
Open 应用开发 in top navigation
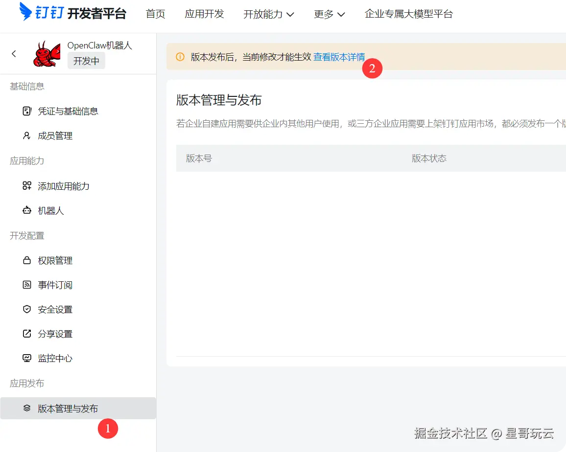(x=204, y=14)
